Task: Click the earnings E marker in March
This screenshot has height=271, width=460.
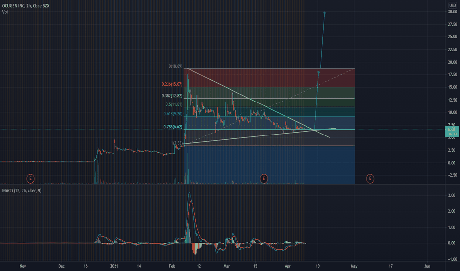Action: click(264, 178)
